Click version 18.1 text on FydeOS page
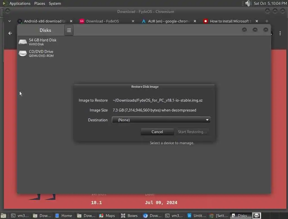This screenshot has width=288, height=219. point(96,203)
